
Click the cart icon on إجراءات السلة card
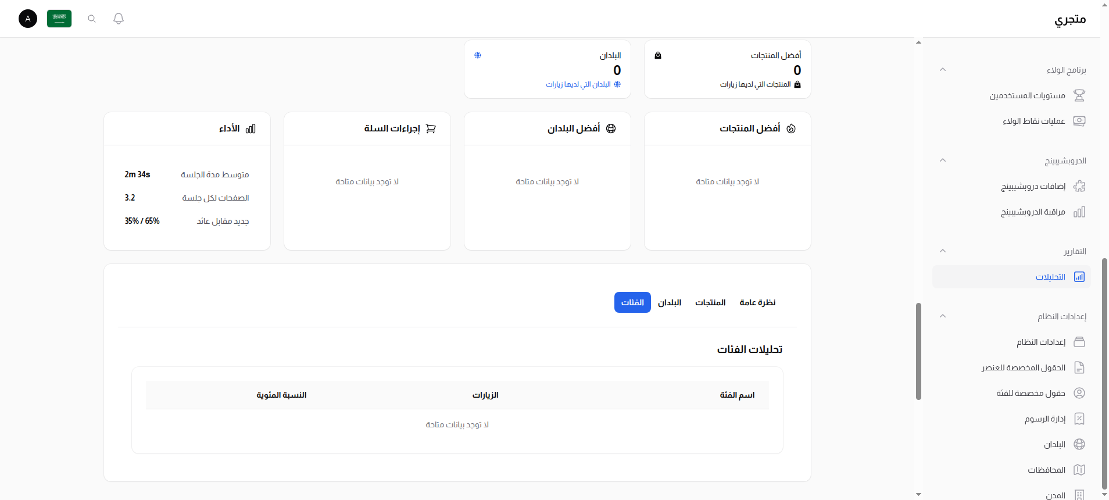point(431,128)
